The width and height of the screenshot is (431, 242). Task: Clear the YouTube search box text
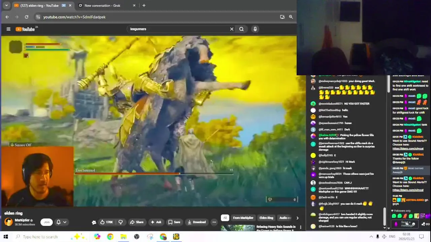pyautogui.click(x=232, y=29)
